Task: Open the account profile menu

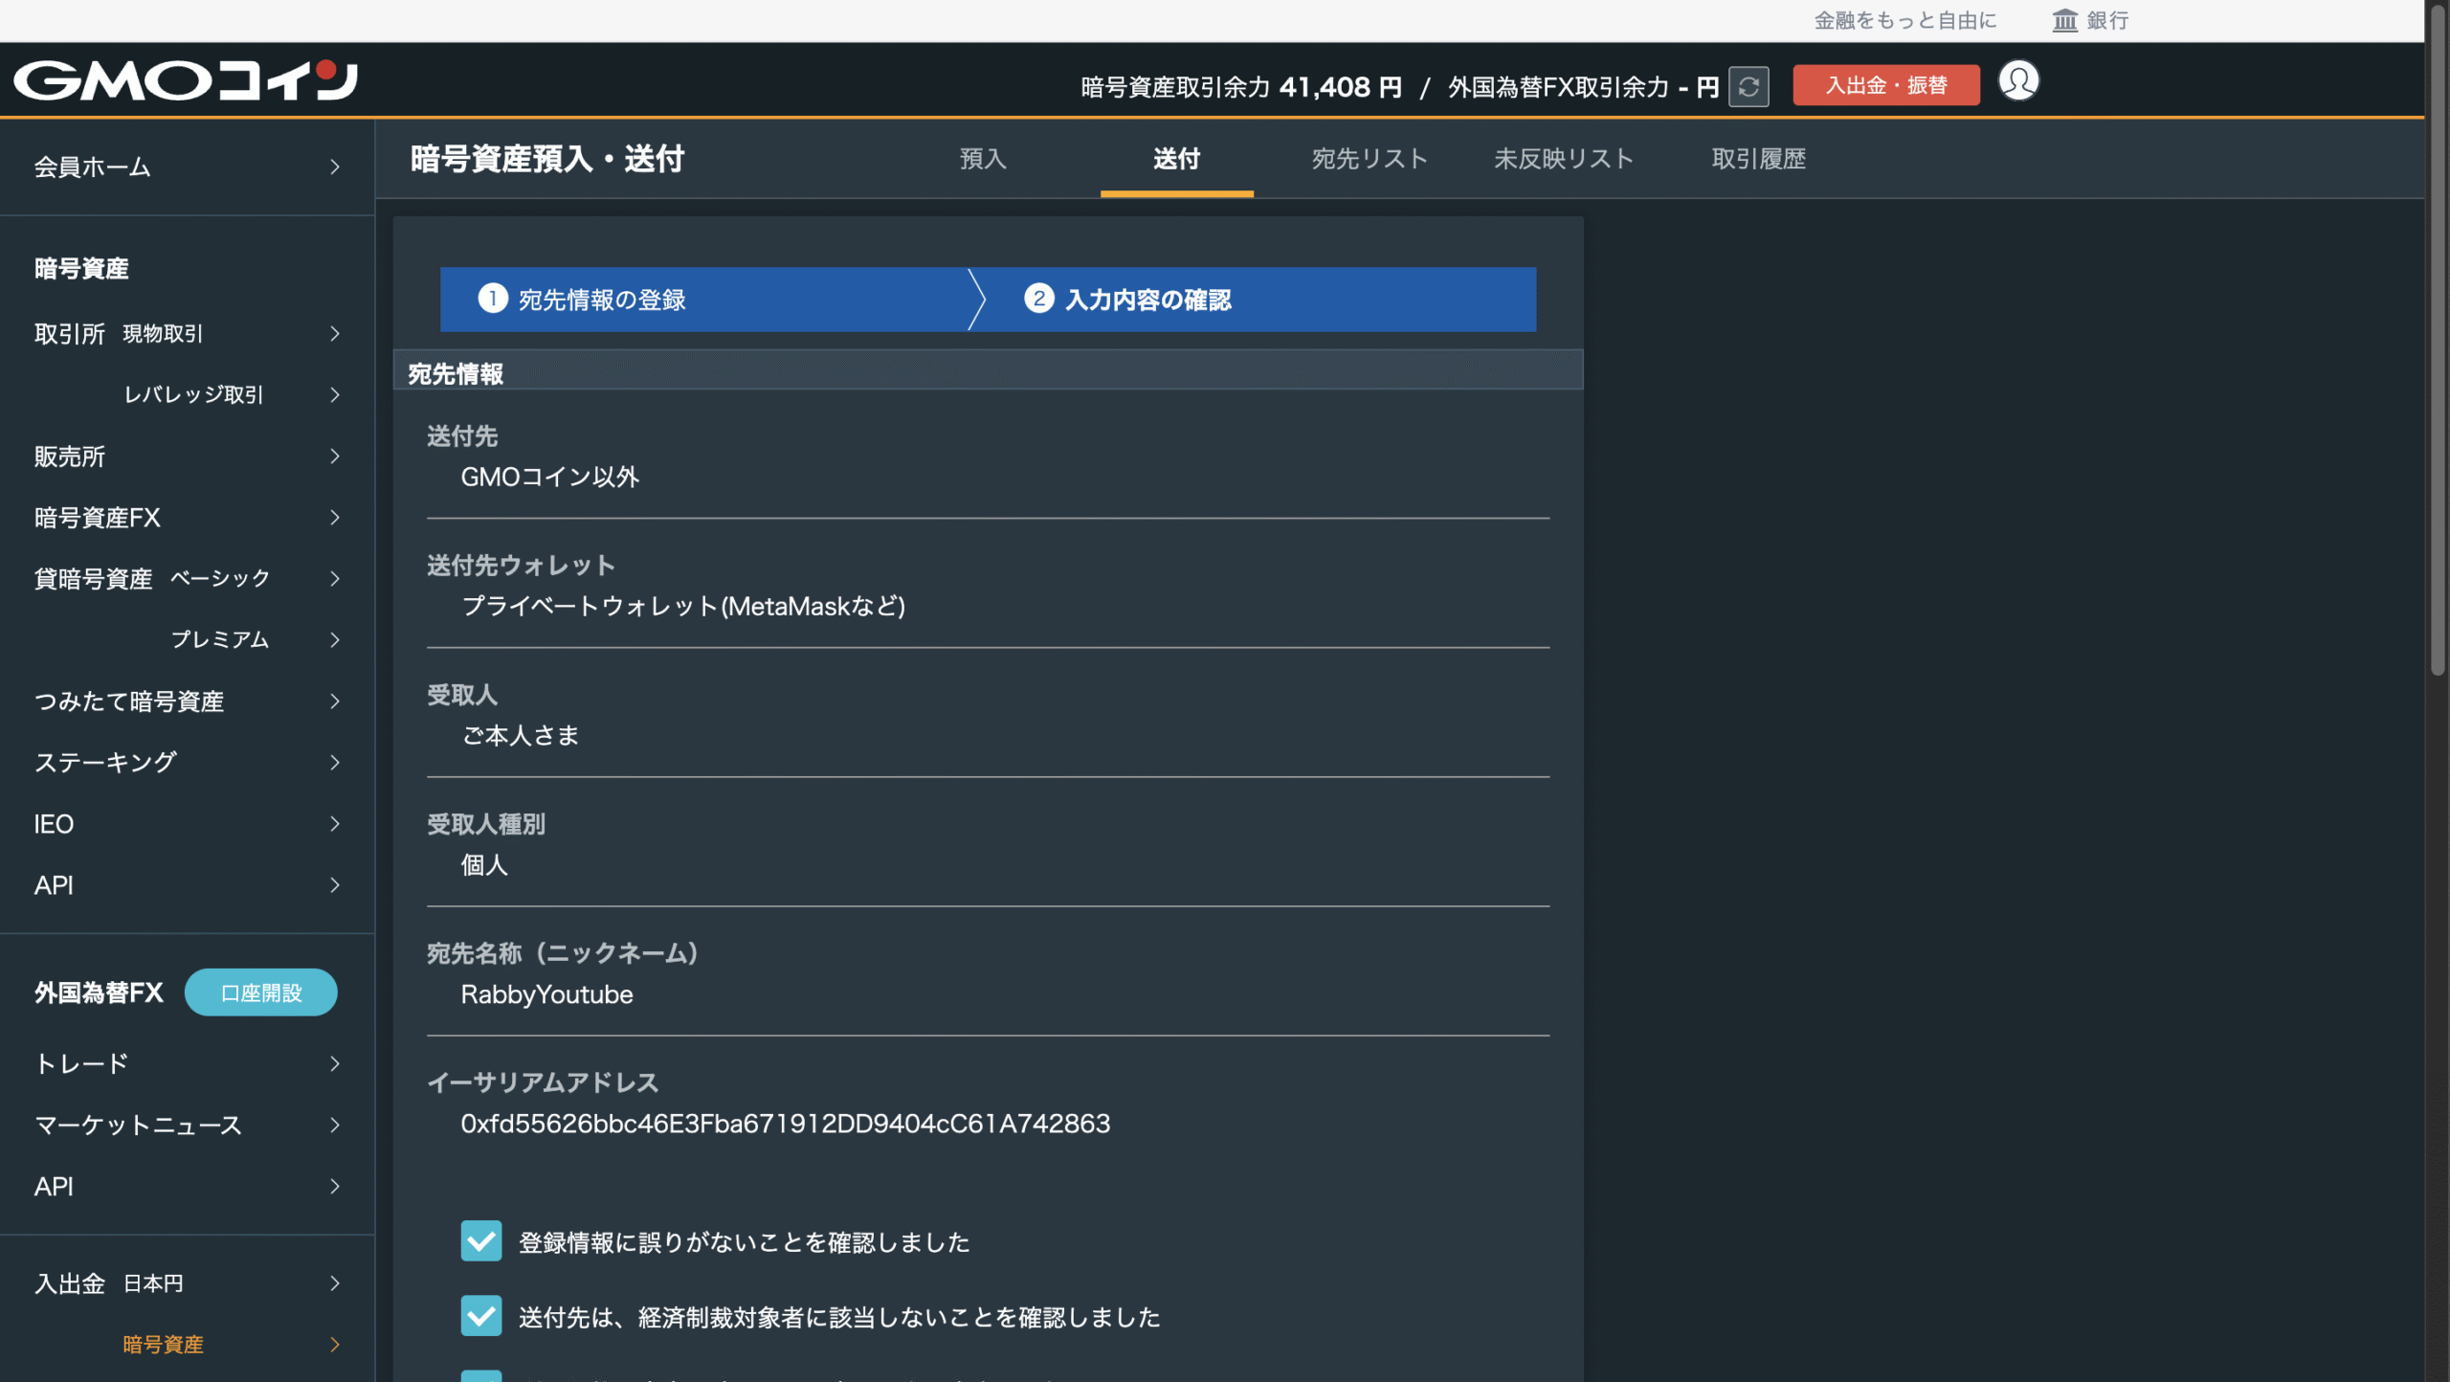Action: (2017, 81)
